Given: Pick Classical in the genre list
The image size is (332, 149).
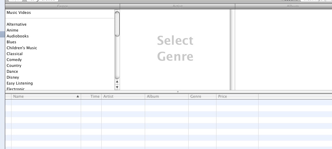Looking at the screenshot, I should [15, 54].
